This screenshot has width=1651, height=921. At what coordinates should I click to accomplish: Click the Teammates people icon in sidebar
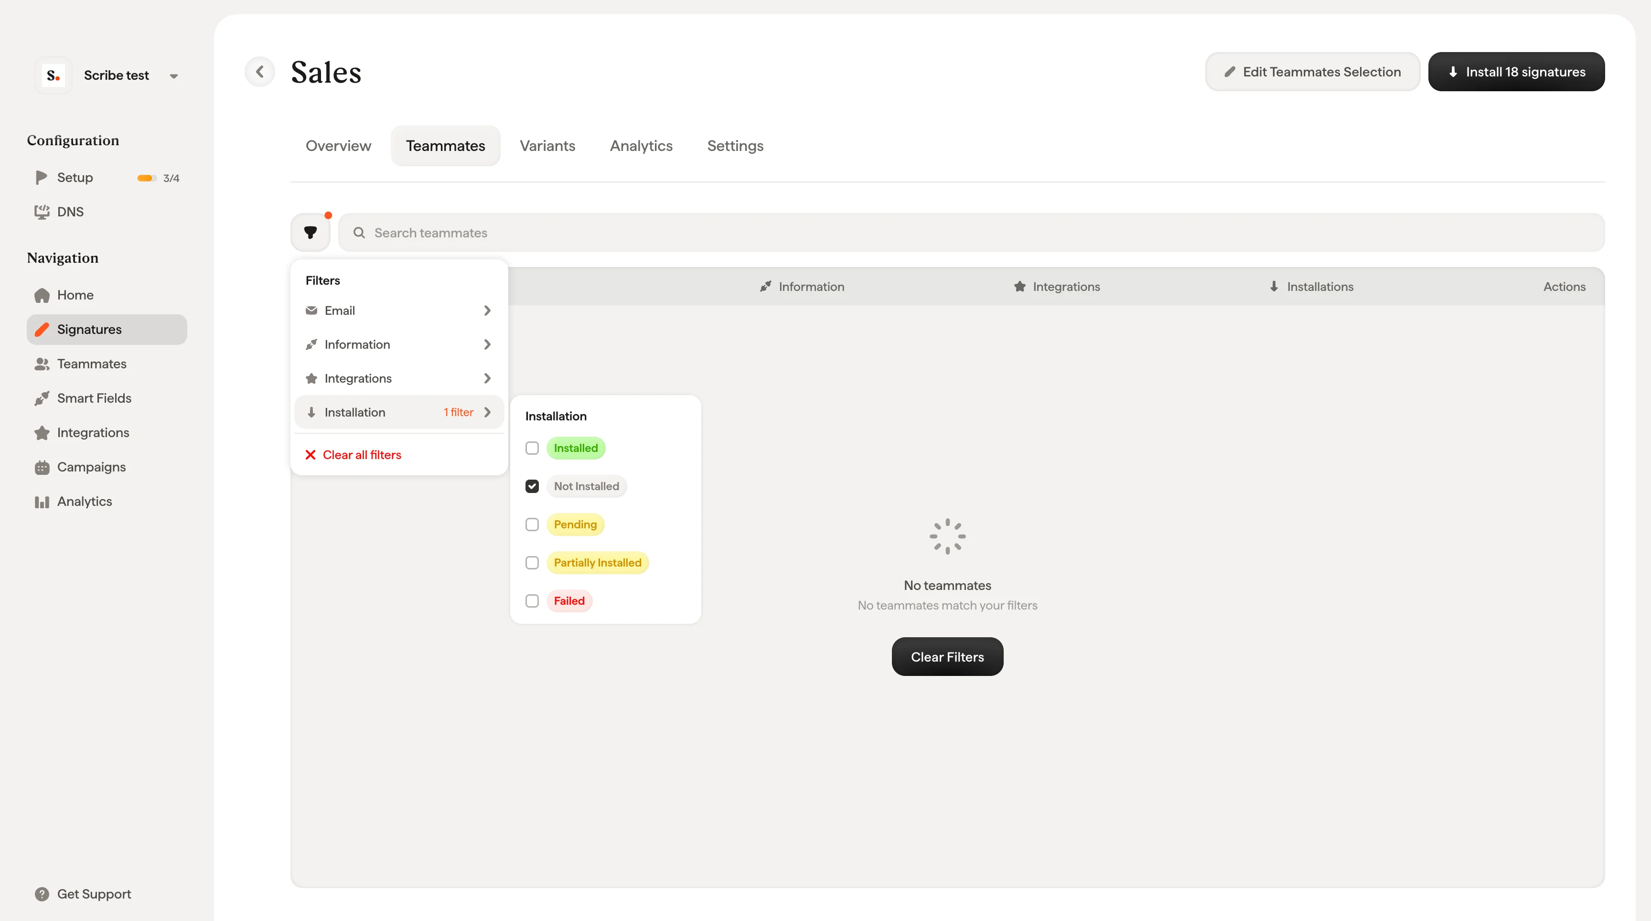click(42, 364)
